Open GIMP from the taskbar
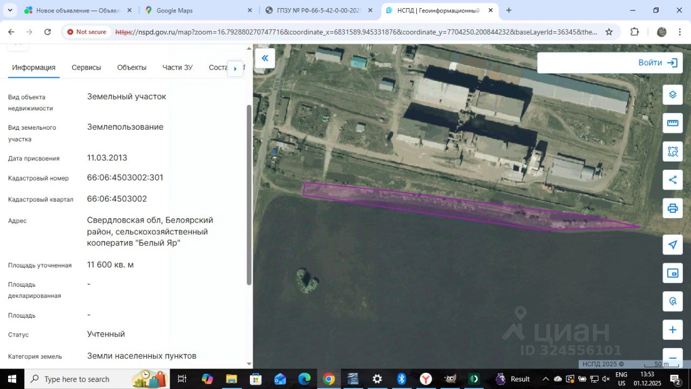 tap(450, 379)
